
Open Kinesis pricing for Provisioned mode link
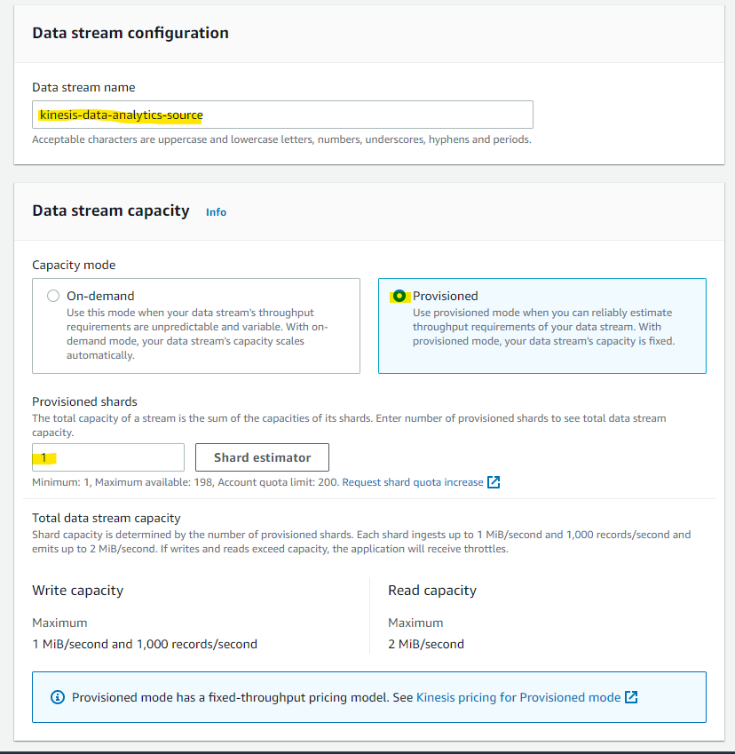[518, 697]
